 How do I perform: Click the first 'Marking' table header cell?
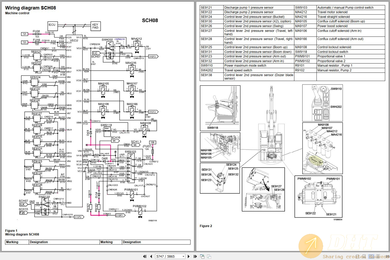(17, 242)
